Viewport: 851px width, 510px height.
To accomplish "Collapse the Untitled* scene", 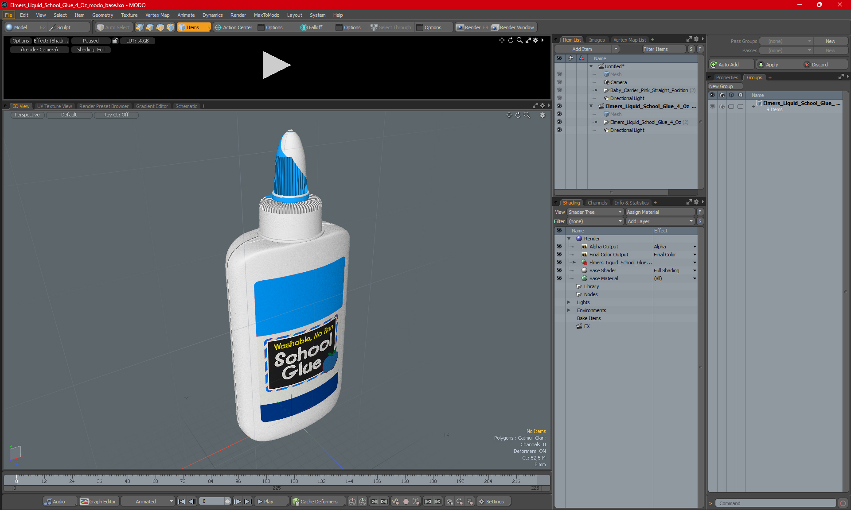I will 591,66.
